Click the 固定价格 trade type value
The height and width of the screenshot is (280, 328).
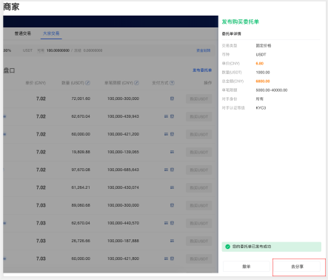(x=264, y=46)
